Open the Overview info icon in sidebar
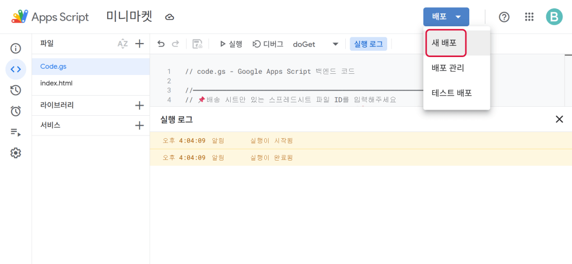This screenshot has height=264, width=572. [16, 49]
